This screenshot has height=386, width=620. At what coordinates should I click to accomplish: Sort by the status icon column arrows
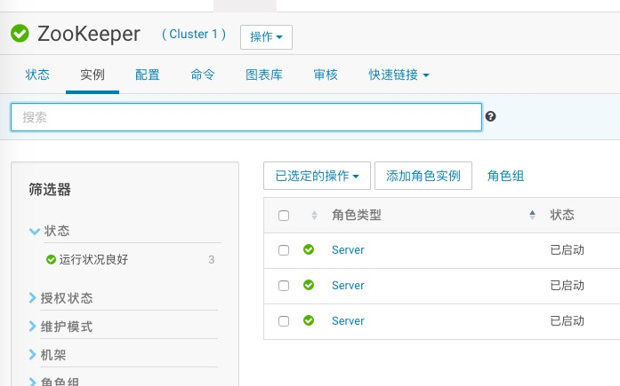coord(314,215)
